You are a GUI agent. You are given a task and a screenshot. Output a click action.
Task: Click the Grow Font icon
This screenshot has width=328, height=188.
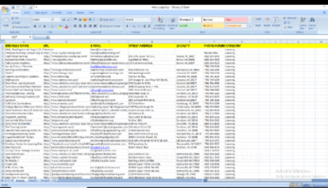click(64, 20)
